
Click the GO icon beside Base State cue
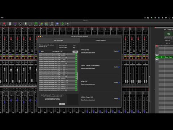157,57
